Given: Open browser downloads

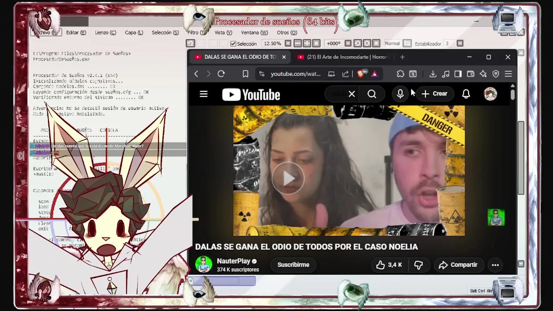Looking at the screenshot, I should tap(433, 74).
